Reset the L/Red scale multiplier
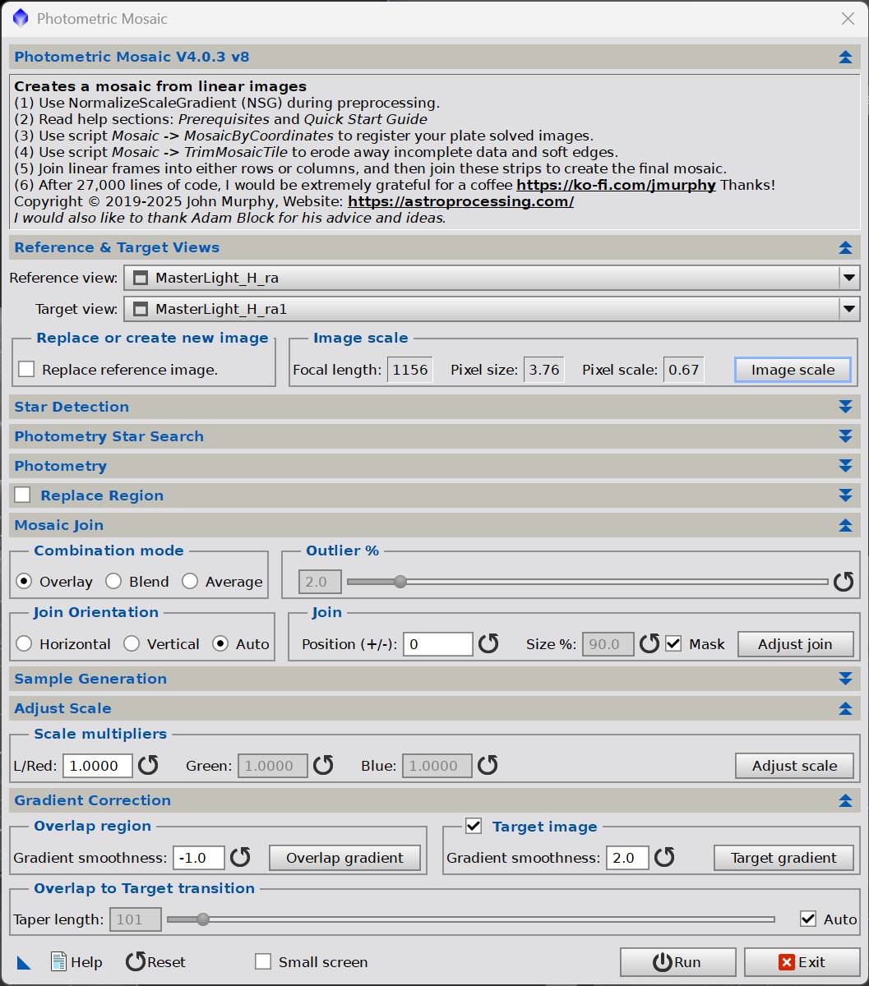The image size is (869, 986). pos(148,766)
